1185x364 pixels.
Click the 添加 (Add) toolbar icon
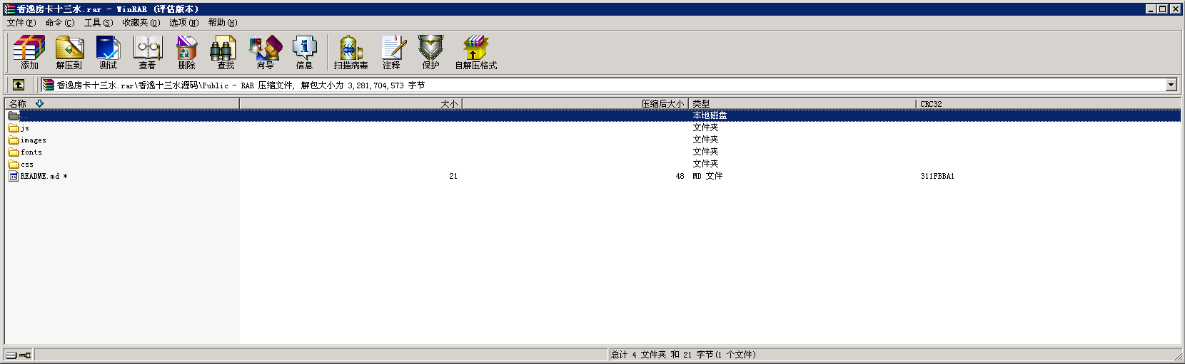[29, 53]
